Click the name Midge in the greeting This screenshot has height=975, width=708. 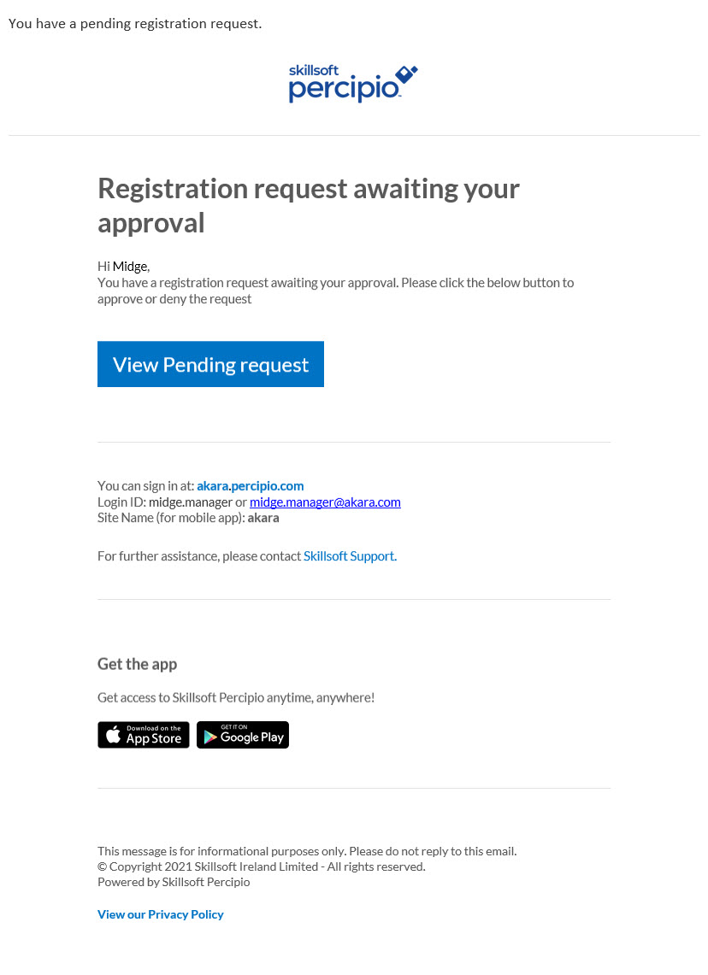(x=130, y=266)
